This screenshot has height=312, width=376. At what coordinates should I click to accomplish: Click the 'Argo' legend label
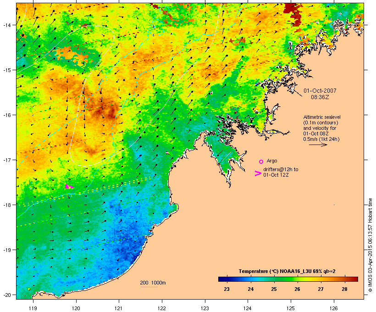(272, 161)
